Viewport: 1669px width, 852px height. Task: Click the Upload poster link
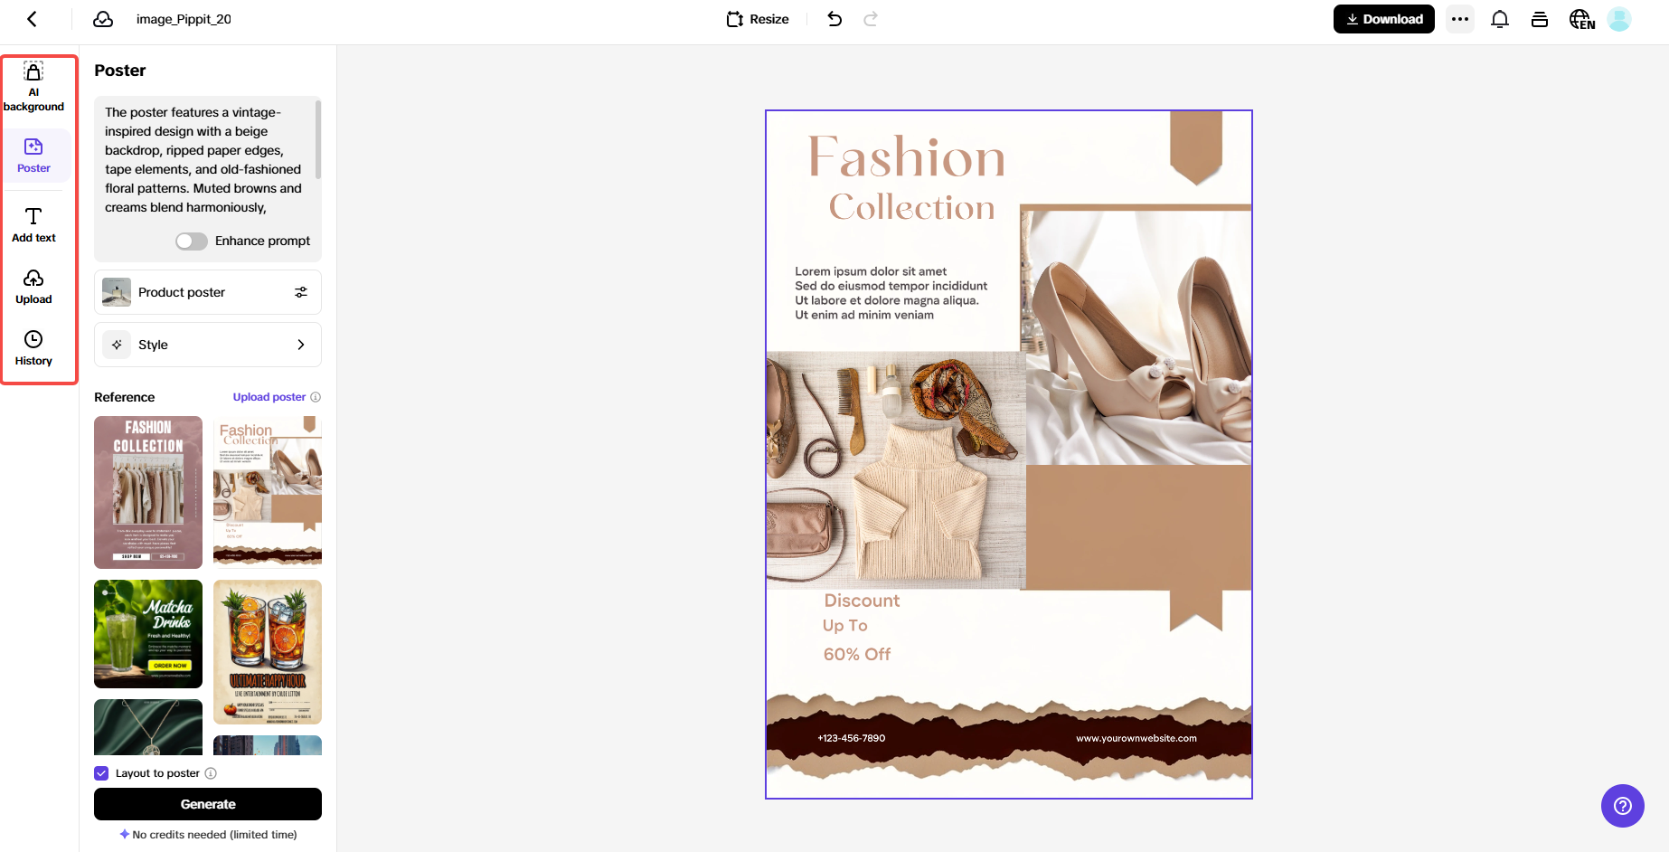(x=269, y=397)
